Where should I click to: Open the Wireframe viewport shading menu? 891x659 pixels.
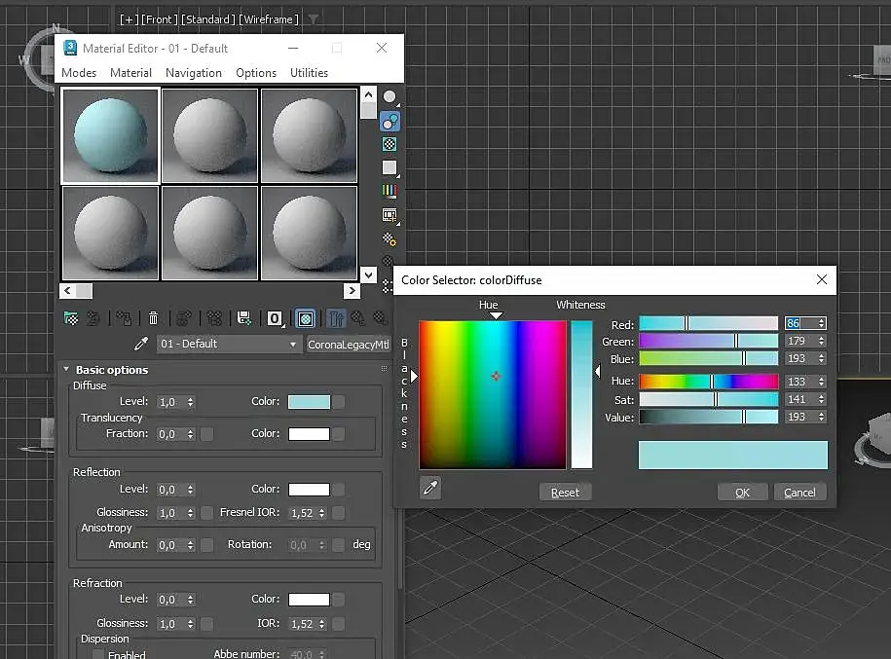pyautogui.click(x=269, y=18)
